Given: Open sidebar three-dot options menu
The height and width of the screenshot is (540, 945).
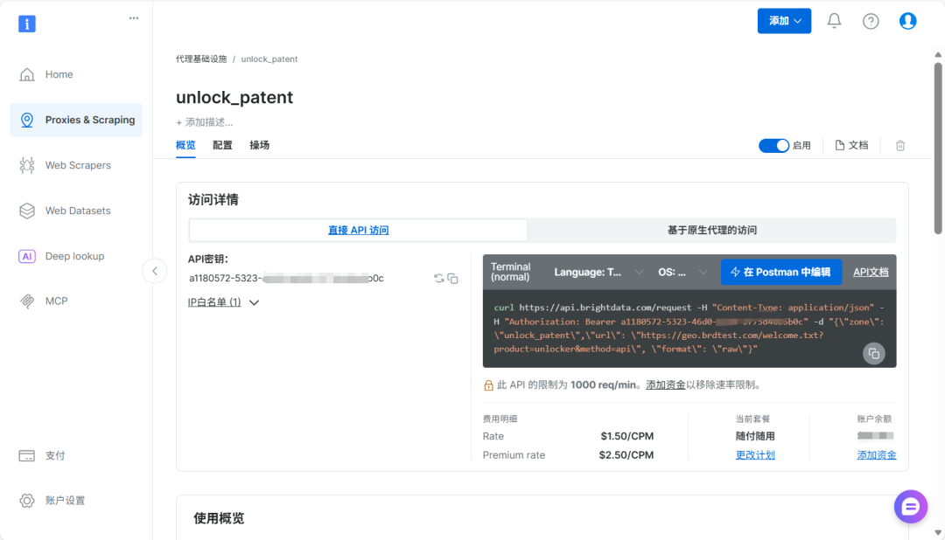Looking at the screenshot, I should 134,18.
